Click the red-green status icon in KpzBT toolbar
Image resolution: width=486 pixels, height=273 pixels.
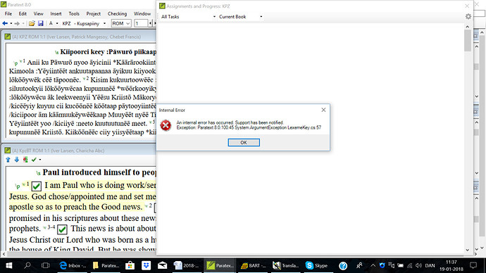pos(25,160)
